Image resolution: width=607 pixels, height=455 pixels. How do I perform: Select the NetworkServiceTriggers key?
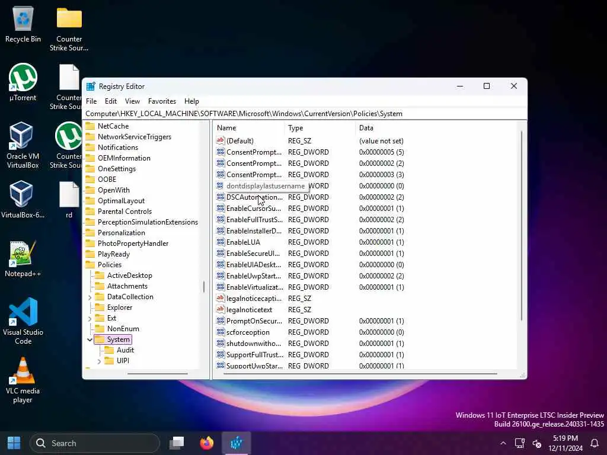[135, 137]
